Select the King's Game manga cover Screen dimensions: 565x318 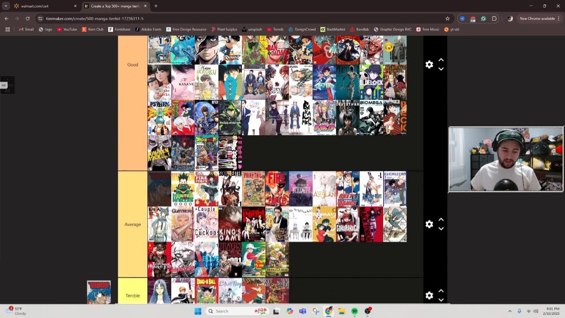click(230, 224)
